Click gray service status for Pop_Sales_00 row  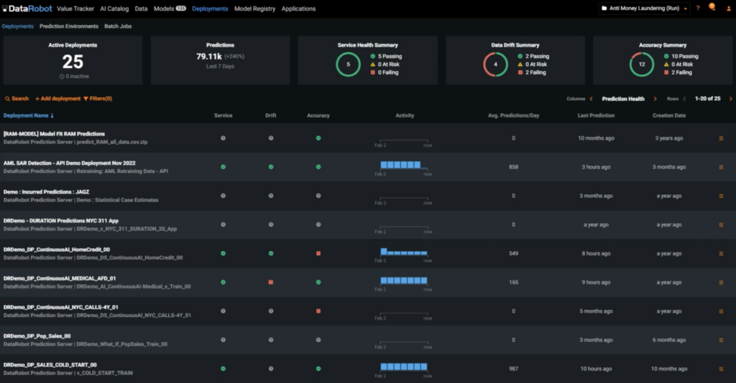coord(223,340)
